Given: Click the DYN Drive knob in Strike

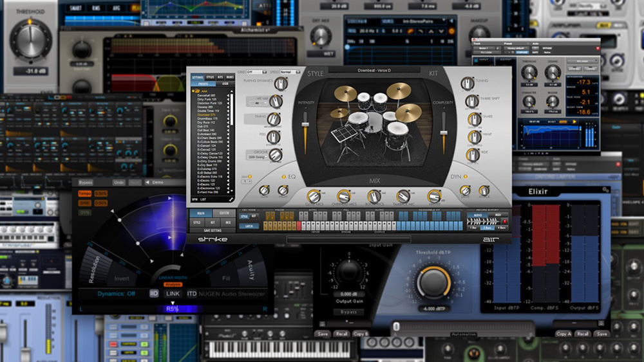Looking at the screenshot, I should [465, 190].
